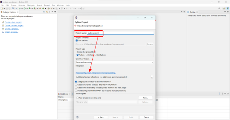Select Create 'src' folder PYTHONPATH option
This screenshot has height=120, width=230.
pos(76,85)
